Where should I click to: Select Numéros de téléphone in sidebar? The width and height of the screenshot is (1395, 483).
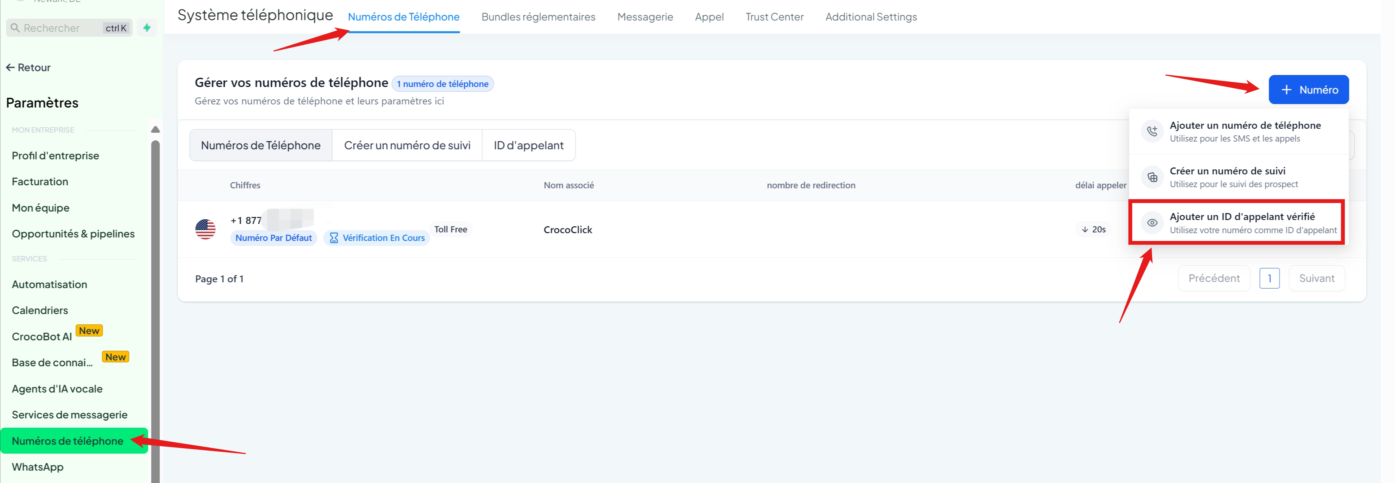(x=74, y=441)
